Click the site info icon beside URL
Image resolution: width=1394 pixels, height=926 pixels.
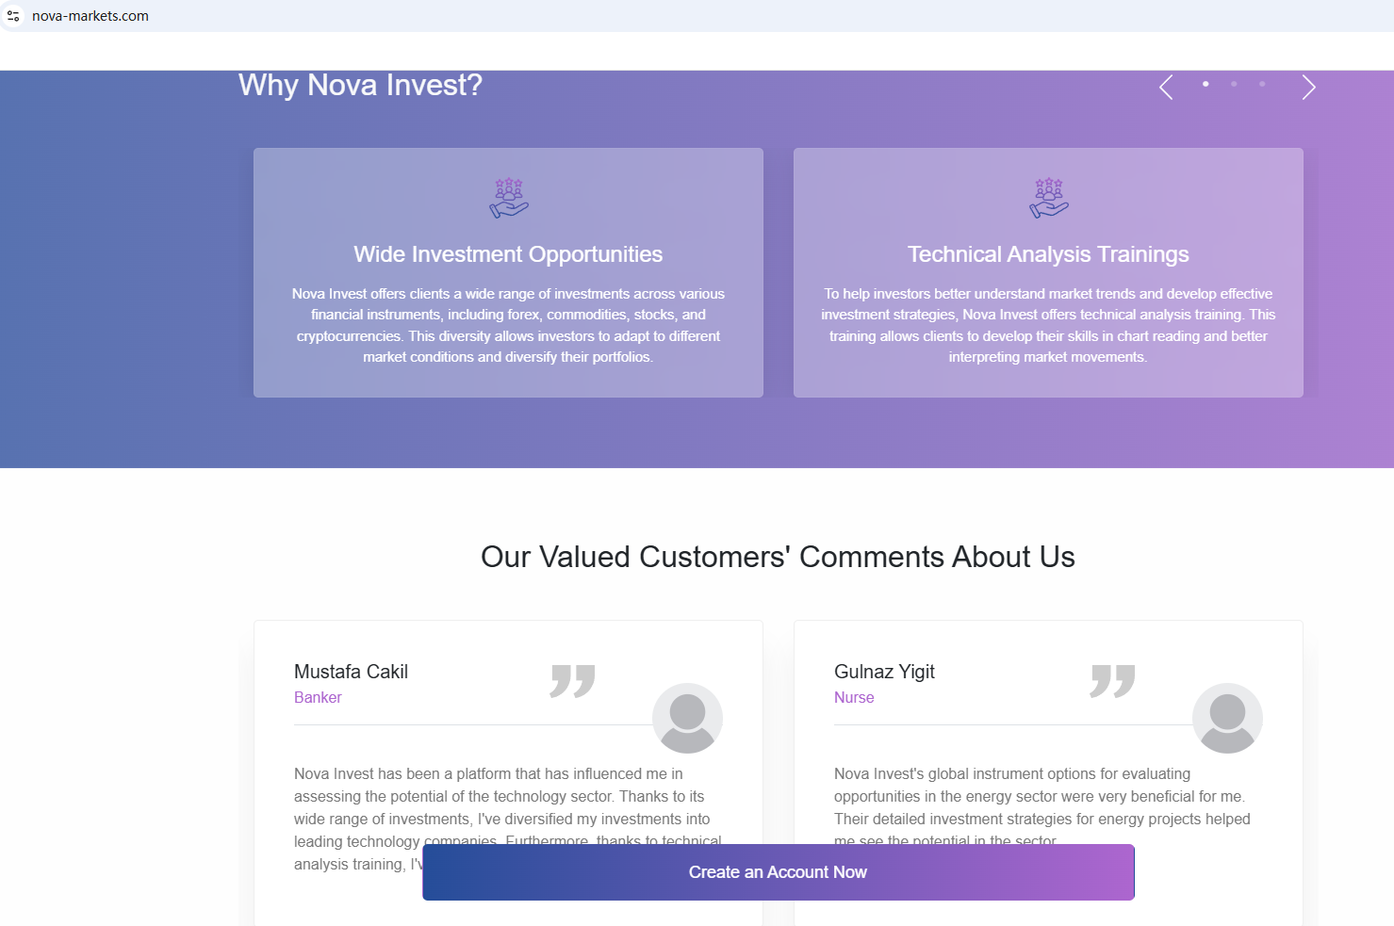[13, 16]
